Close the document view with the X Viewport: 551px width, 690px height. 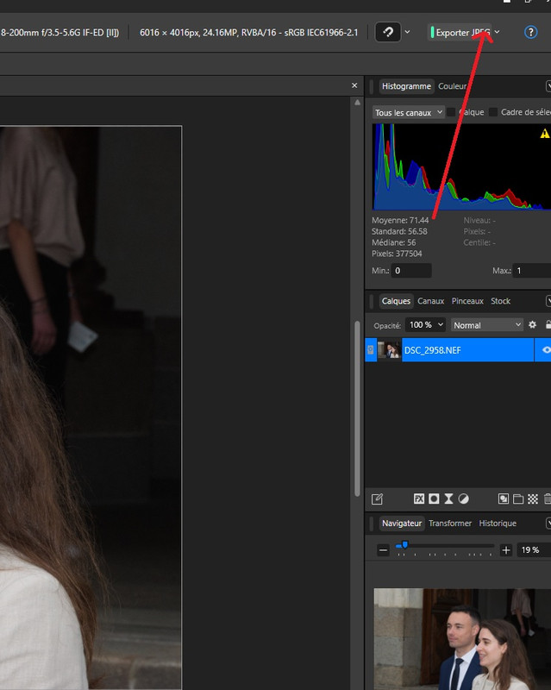click(x=354, y=85)
